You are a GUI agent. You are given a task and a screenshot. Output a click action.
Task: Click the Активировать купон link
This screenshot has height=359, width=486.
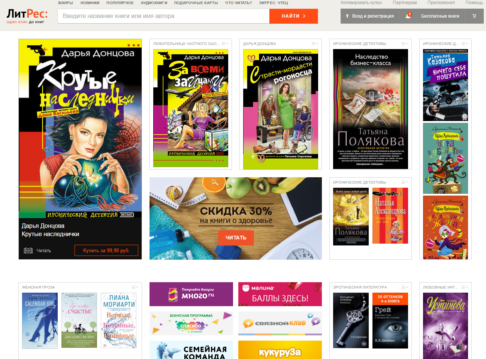coord(361,3)
